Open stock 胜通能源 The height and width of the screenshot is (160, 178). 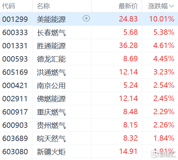pos(51,46)
